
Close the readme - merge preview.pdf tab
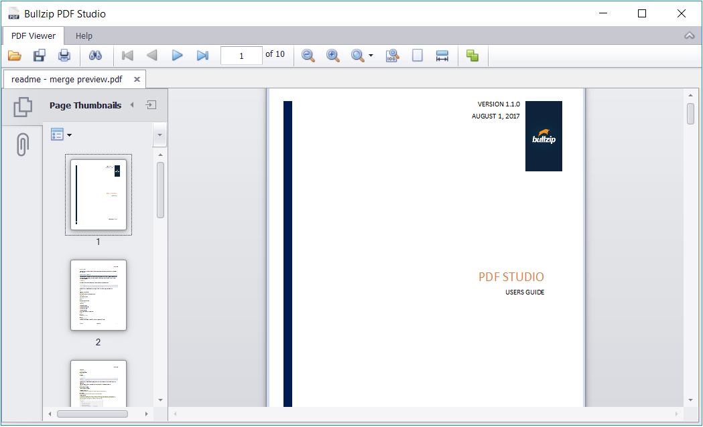pyautogui.click(x=137, y=79)
